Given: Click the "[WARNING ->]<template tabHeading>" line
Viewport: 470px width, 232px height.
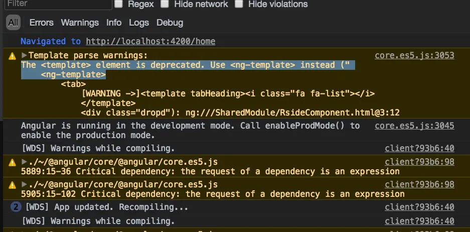Looking at the screenshot, I should 228,93.
